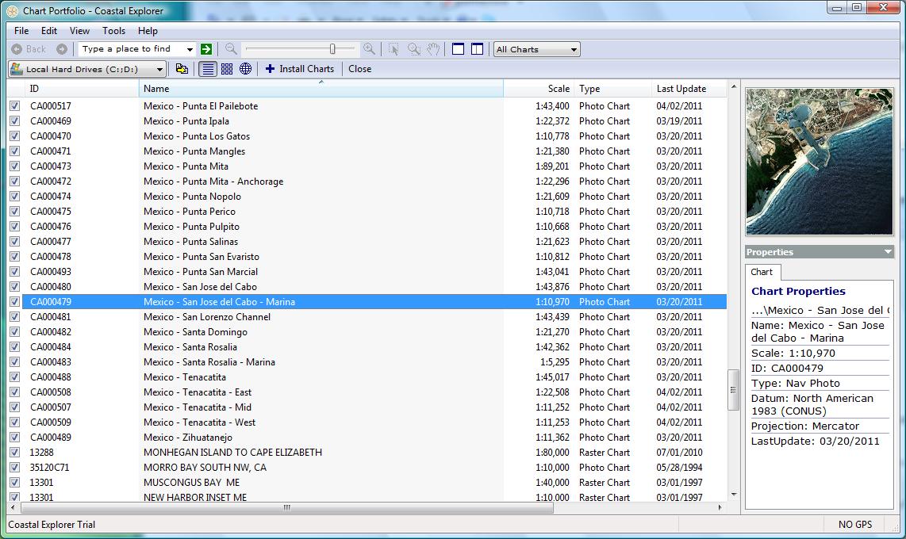Click the 'Type a place to find' field
The height and width of the screenshot is (539, 906).
click(x=131, y=50)
